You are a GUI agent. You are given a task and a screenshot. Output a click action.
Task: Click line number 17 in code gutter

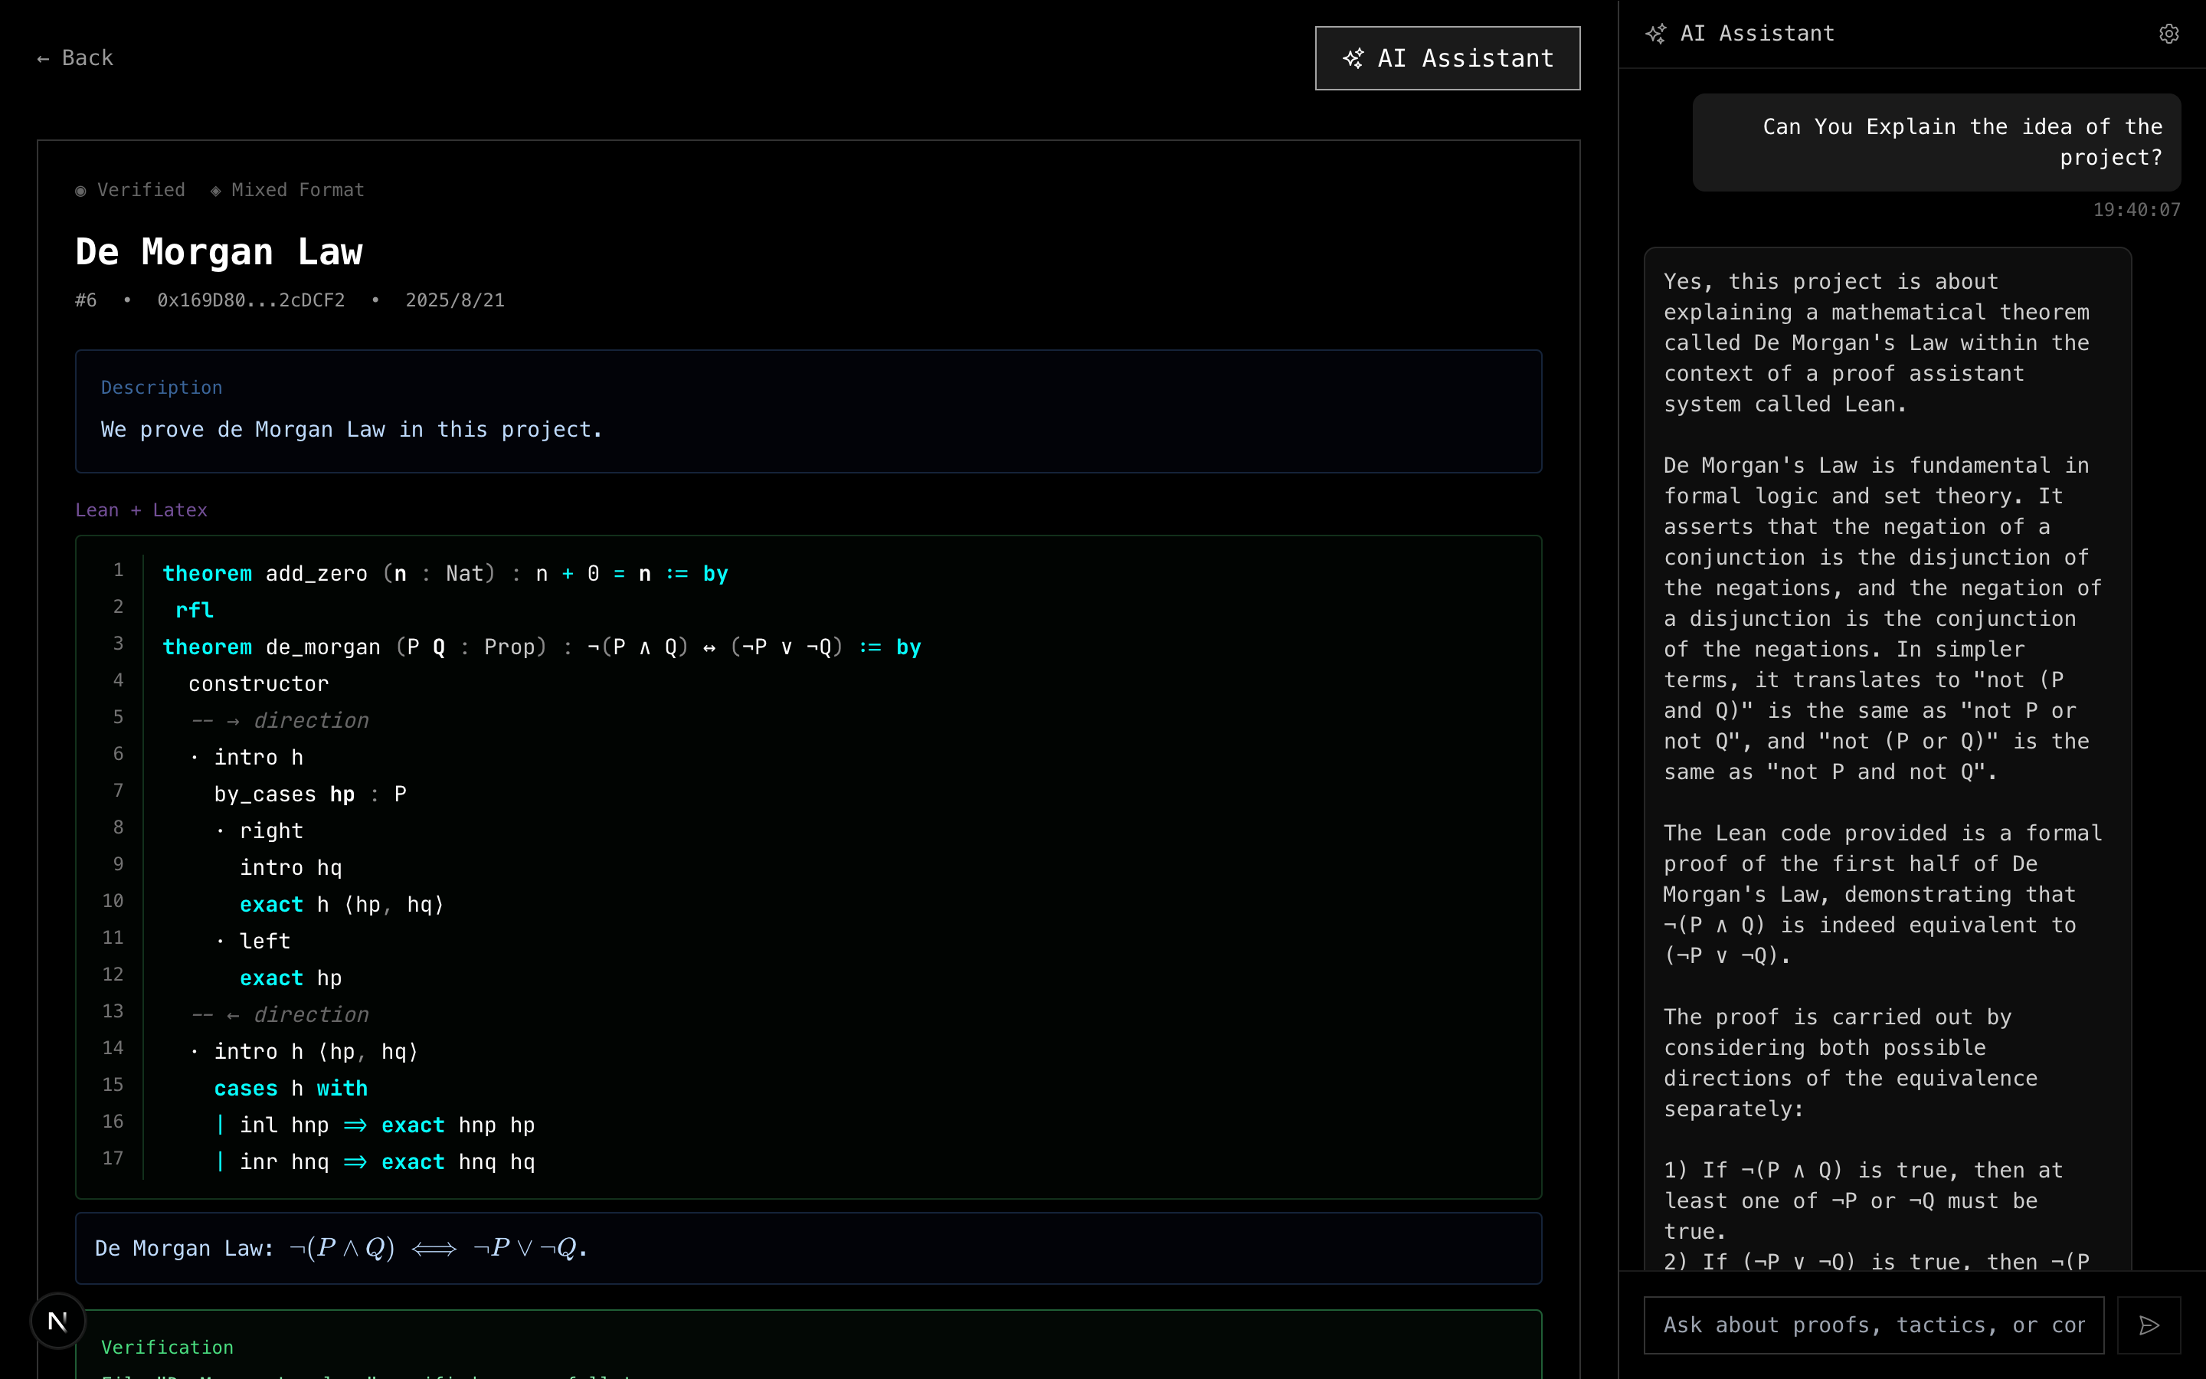(x=113, y=1158)
